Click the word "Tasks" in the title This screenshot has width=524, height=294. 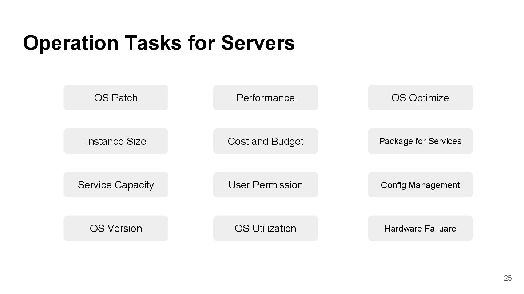(153, 43)
